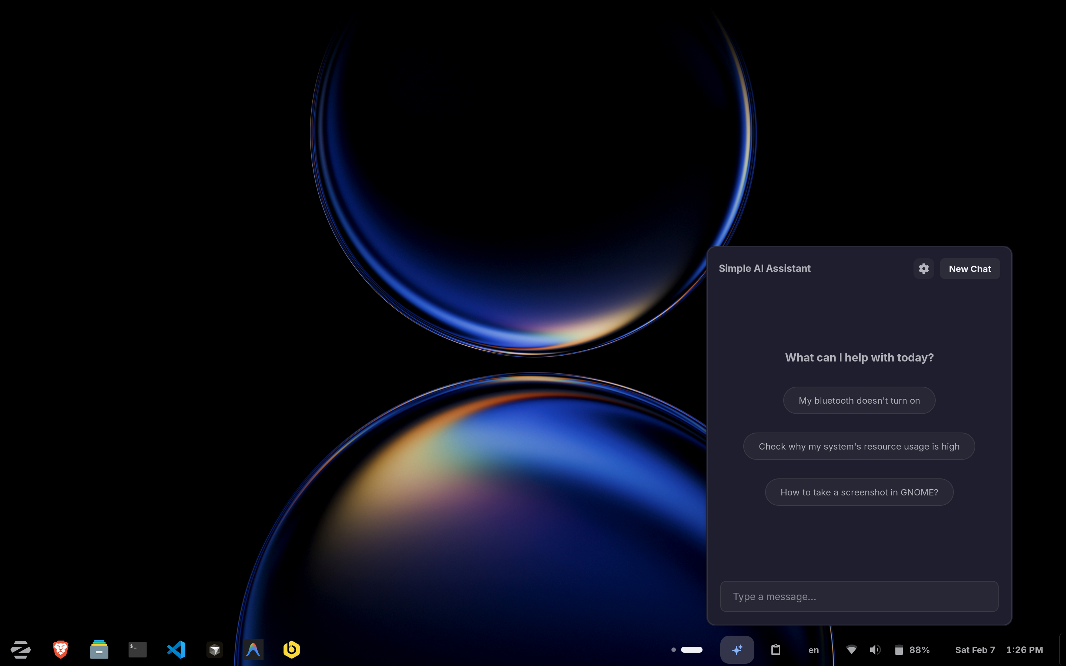Click the Type a message input field

858,596
